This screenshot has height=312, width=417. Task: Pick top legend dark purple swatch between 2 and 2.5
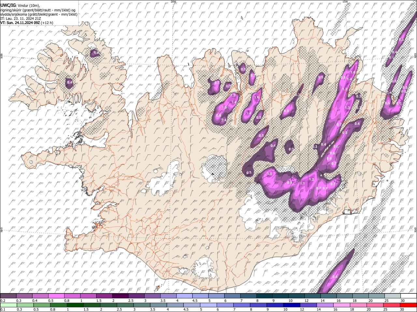[120, 296]
